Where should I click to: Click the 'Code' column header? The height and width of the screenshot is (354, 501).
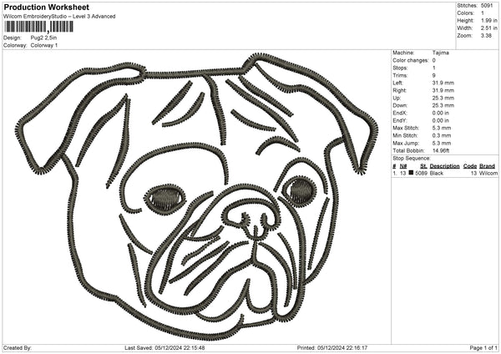[x=470, y=166]
